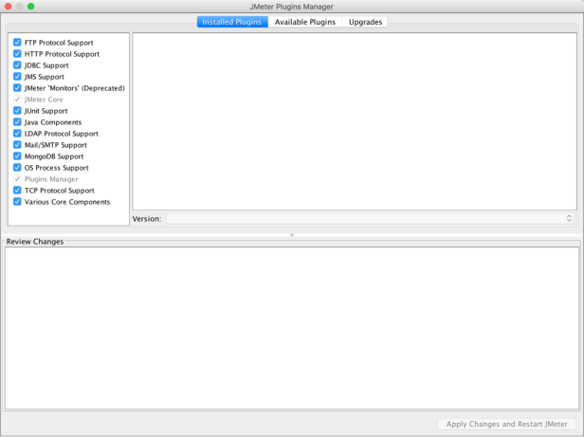Open the Upgrades tab
Viewport: 584px width, 437px height.
point(365,22)
